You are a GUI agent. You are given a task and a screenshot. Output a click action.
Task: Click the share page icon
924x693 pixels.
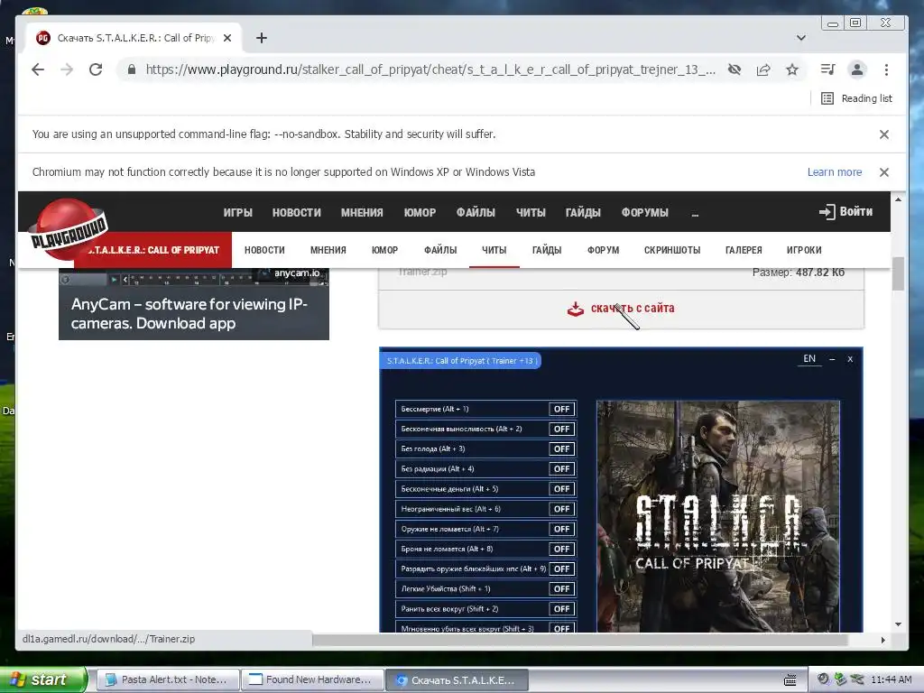point(763,69)
